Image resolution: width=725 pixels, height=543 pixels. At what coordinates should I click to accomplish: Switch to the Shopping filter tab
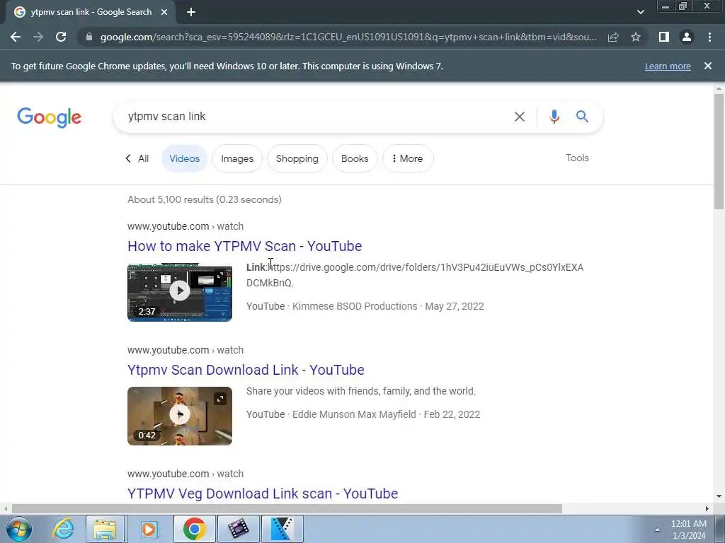click(297, 158)
